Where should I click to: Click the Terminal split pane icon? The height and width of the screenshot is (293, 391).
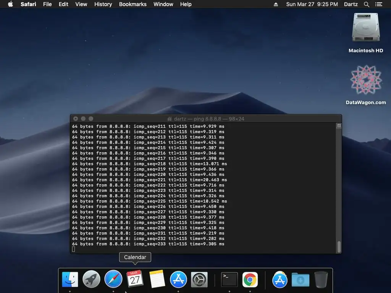[x=339, y=126]
